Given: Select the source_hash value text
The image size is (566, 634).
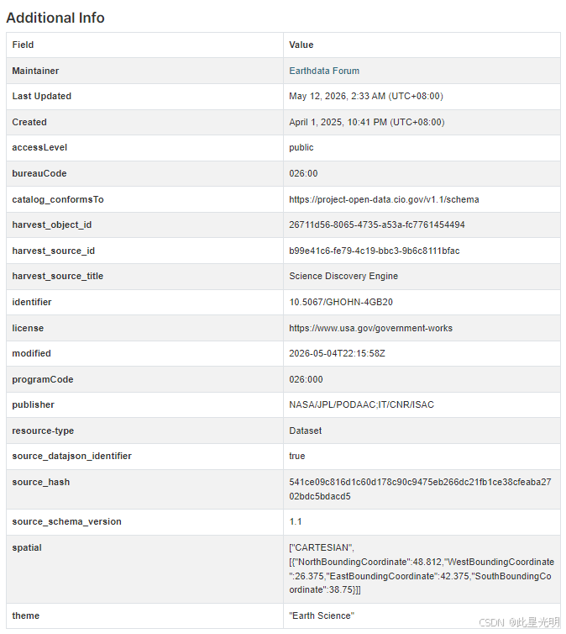Looking at the screenshot, I should tap(420, 489).
